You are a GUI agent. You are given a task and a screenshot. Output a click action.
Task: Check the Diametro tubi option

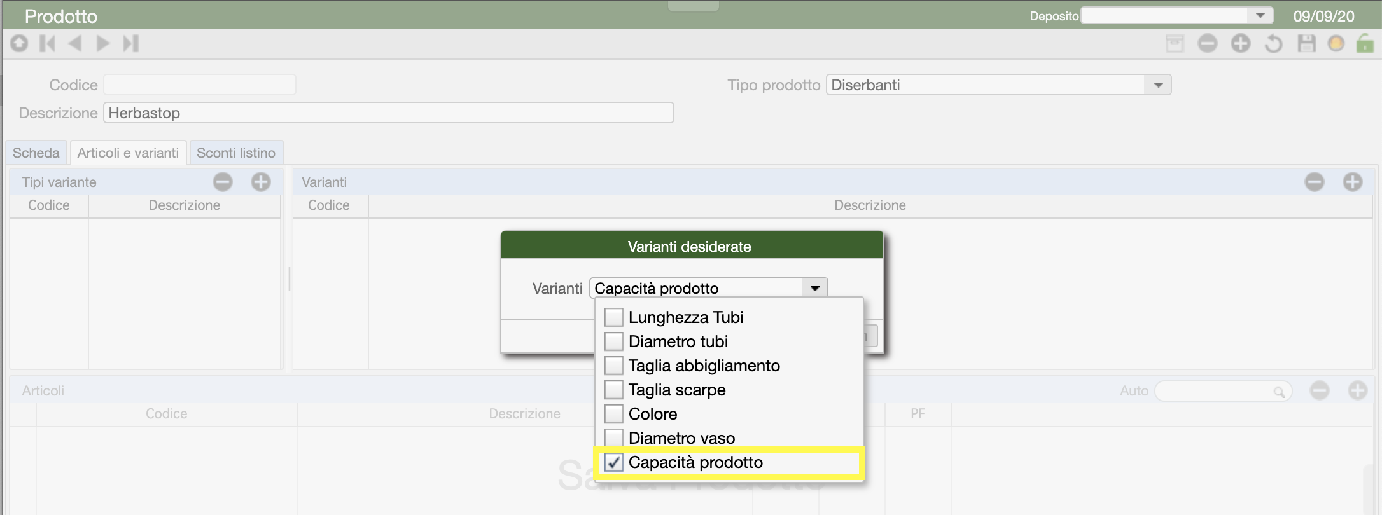[x=613, y=341]
